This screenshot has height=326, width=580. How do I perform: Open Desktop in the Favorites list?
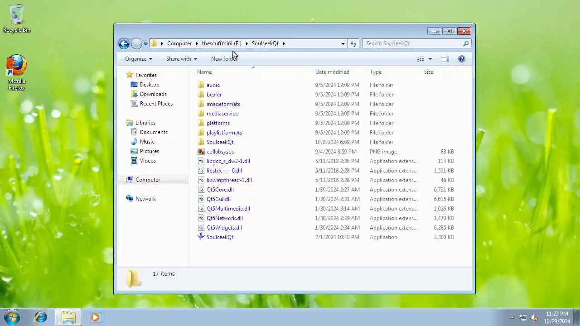(150, 85)
